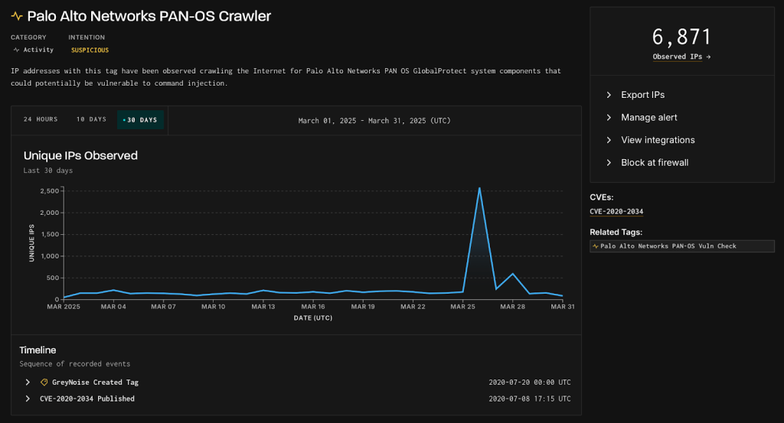Screen dimensions: 784x423
Task: Click the arrow next to Observed IPs
Action: point(708,57)
